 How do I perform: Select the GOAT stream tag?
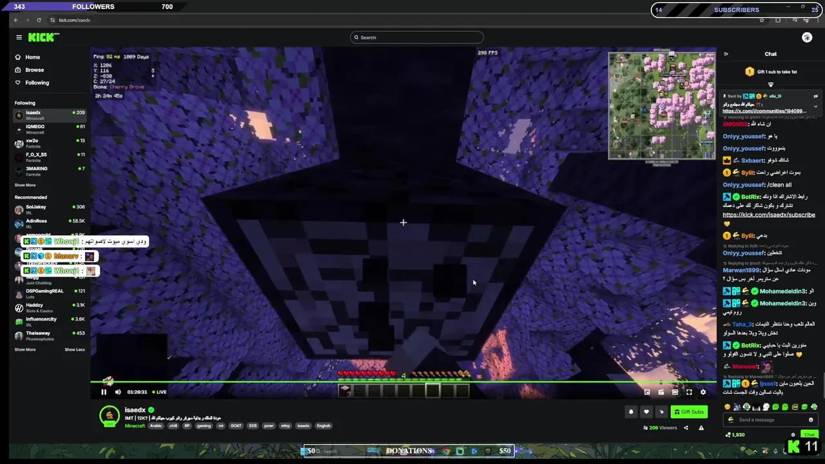(236, 426)
